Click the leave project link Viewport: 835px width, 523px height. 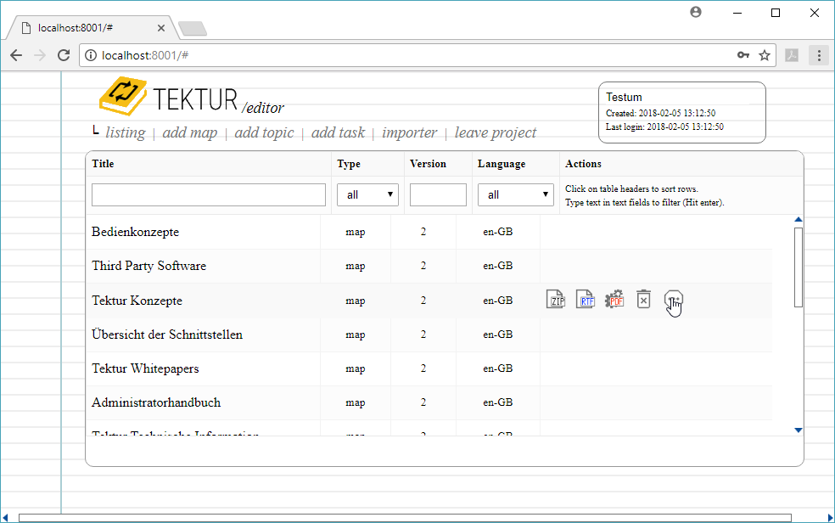tap(496, 132)
